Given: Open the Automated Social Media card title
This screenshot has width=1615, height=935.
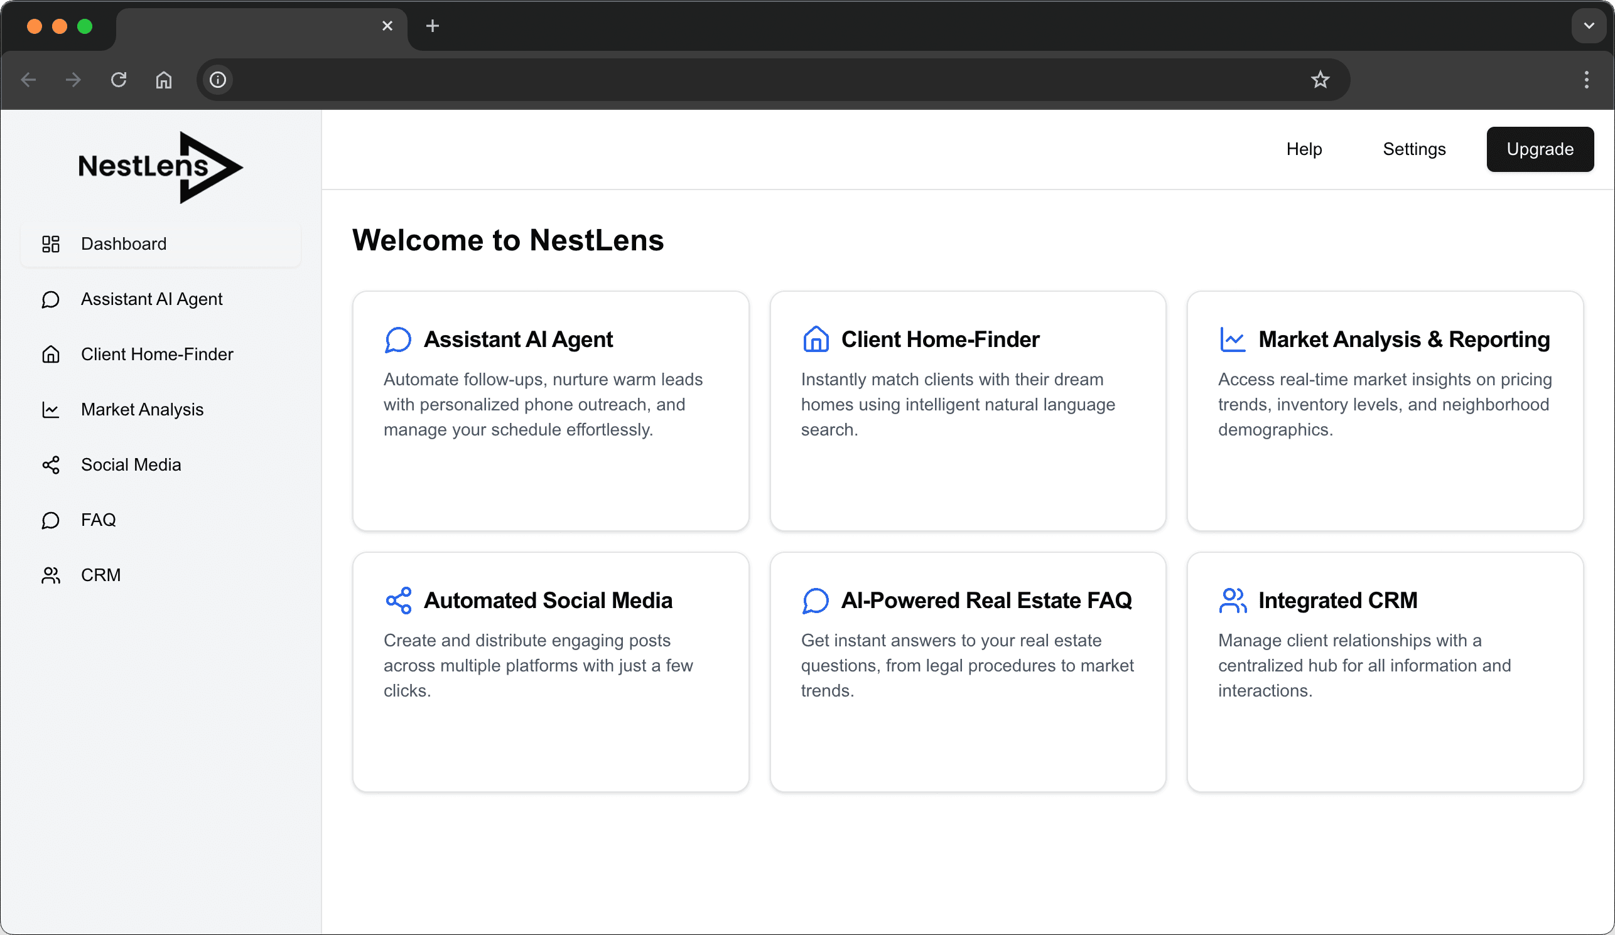Looking at the screenshot, I should pos(548,601).
